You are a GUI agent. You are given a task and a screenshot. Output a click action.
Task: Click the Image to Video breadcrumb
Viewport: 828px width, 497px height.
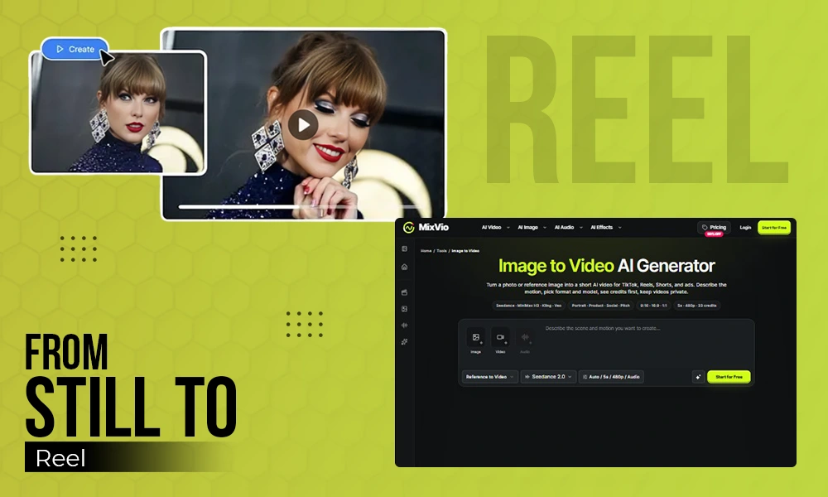465,251
